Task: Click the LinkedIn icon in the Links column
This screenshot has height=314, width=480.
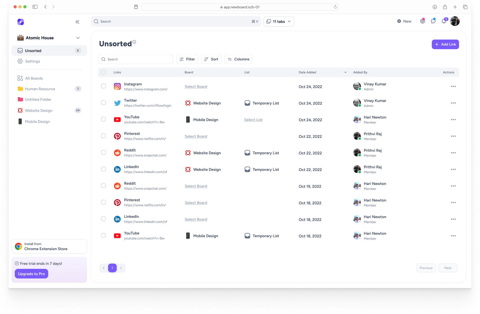Action: 117,169
